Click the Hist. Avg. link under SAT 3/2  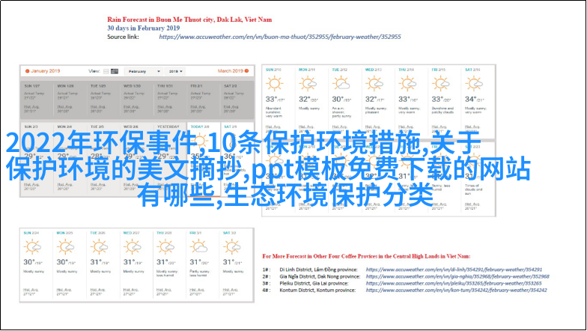[231, 289]
